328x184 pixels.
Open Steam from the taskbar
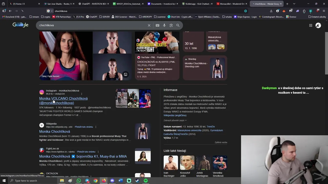(137, 181)
